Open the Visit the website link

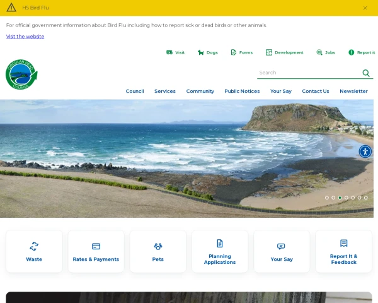25,37
